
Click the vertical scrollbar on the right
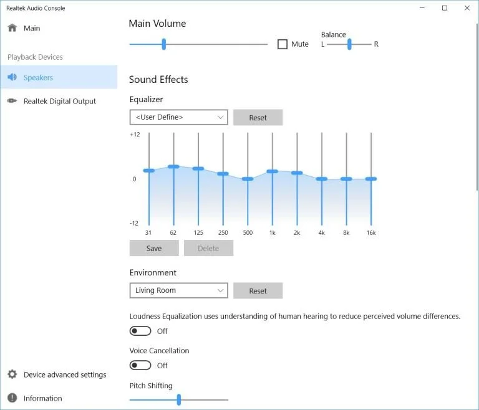tap(477, 107)
